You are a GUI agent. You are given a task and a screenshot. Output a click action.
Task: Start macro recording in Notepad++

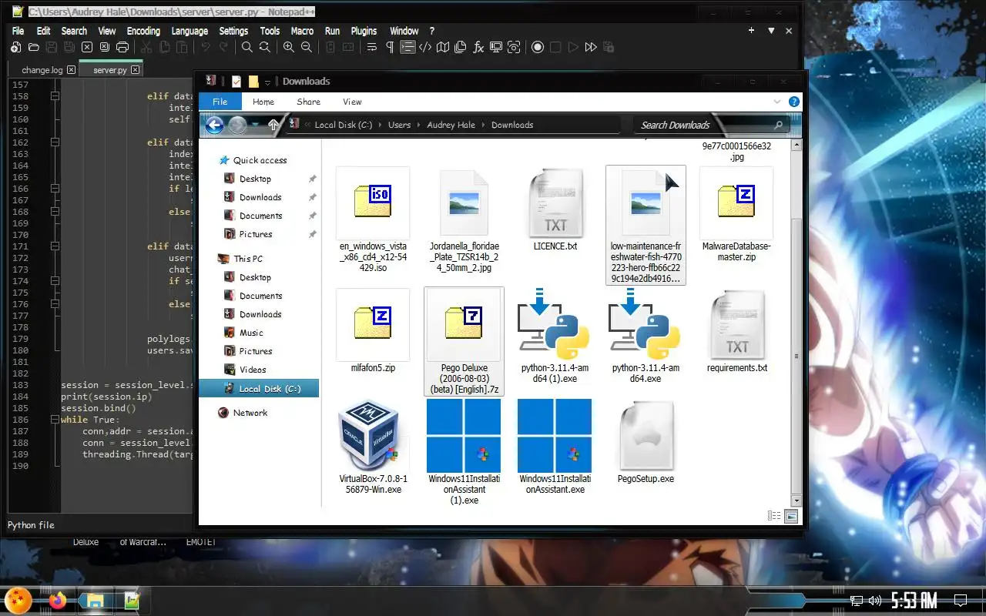538,47
